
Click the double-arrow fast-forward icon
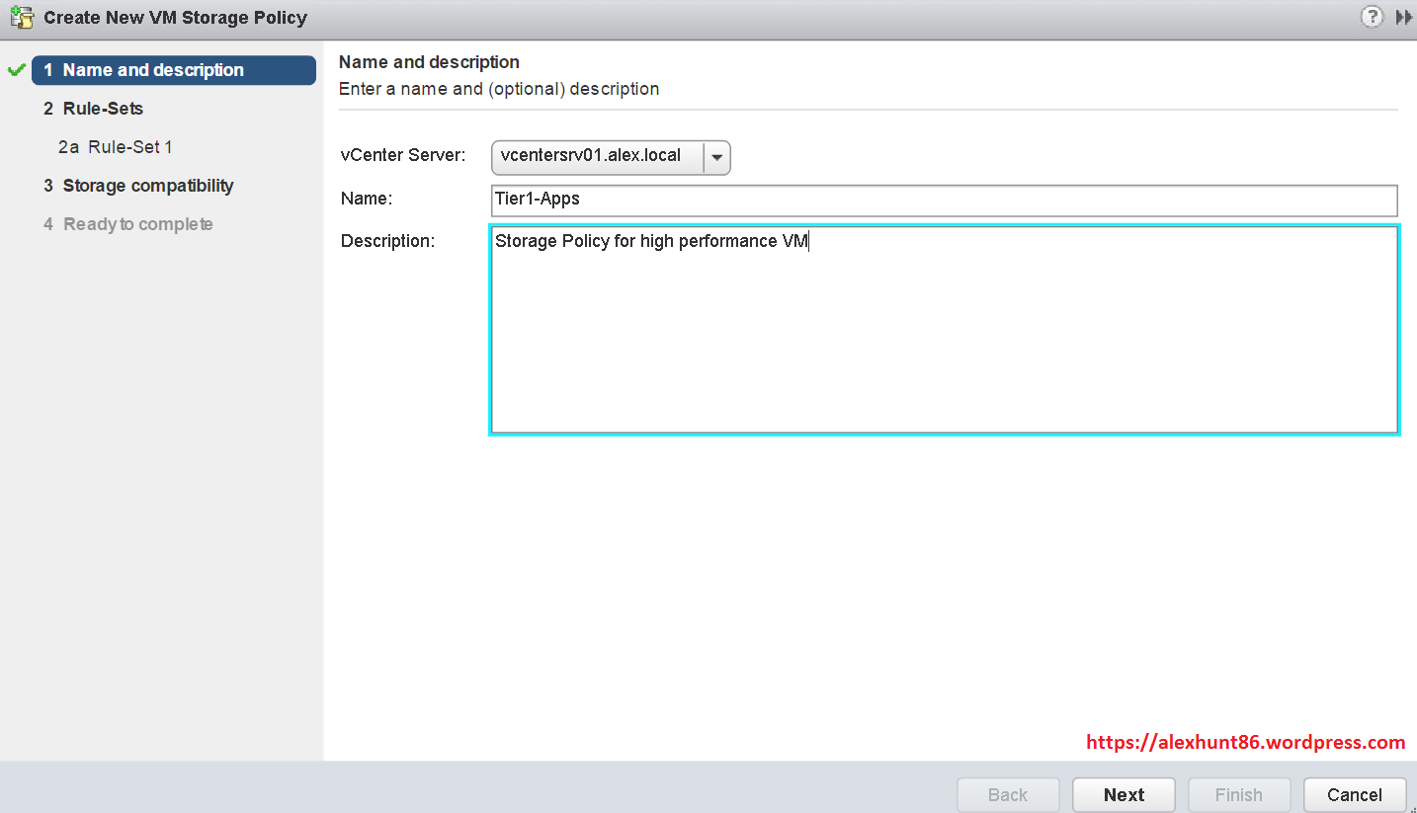[1403, 17]
